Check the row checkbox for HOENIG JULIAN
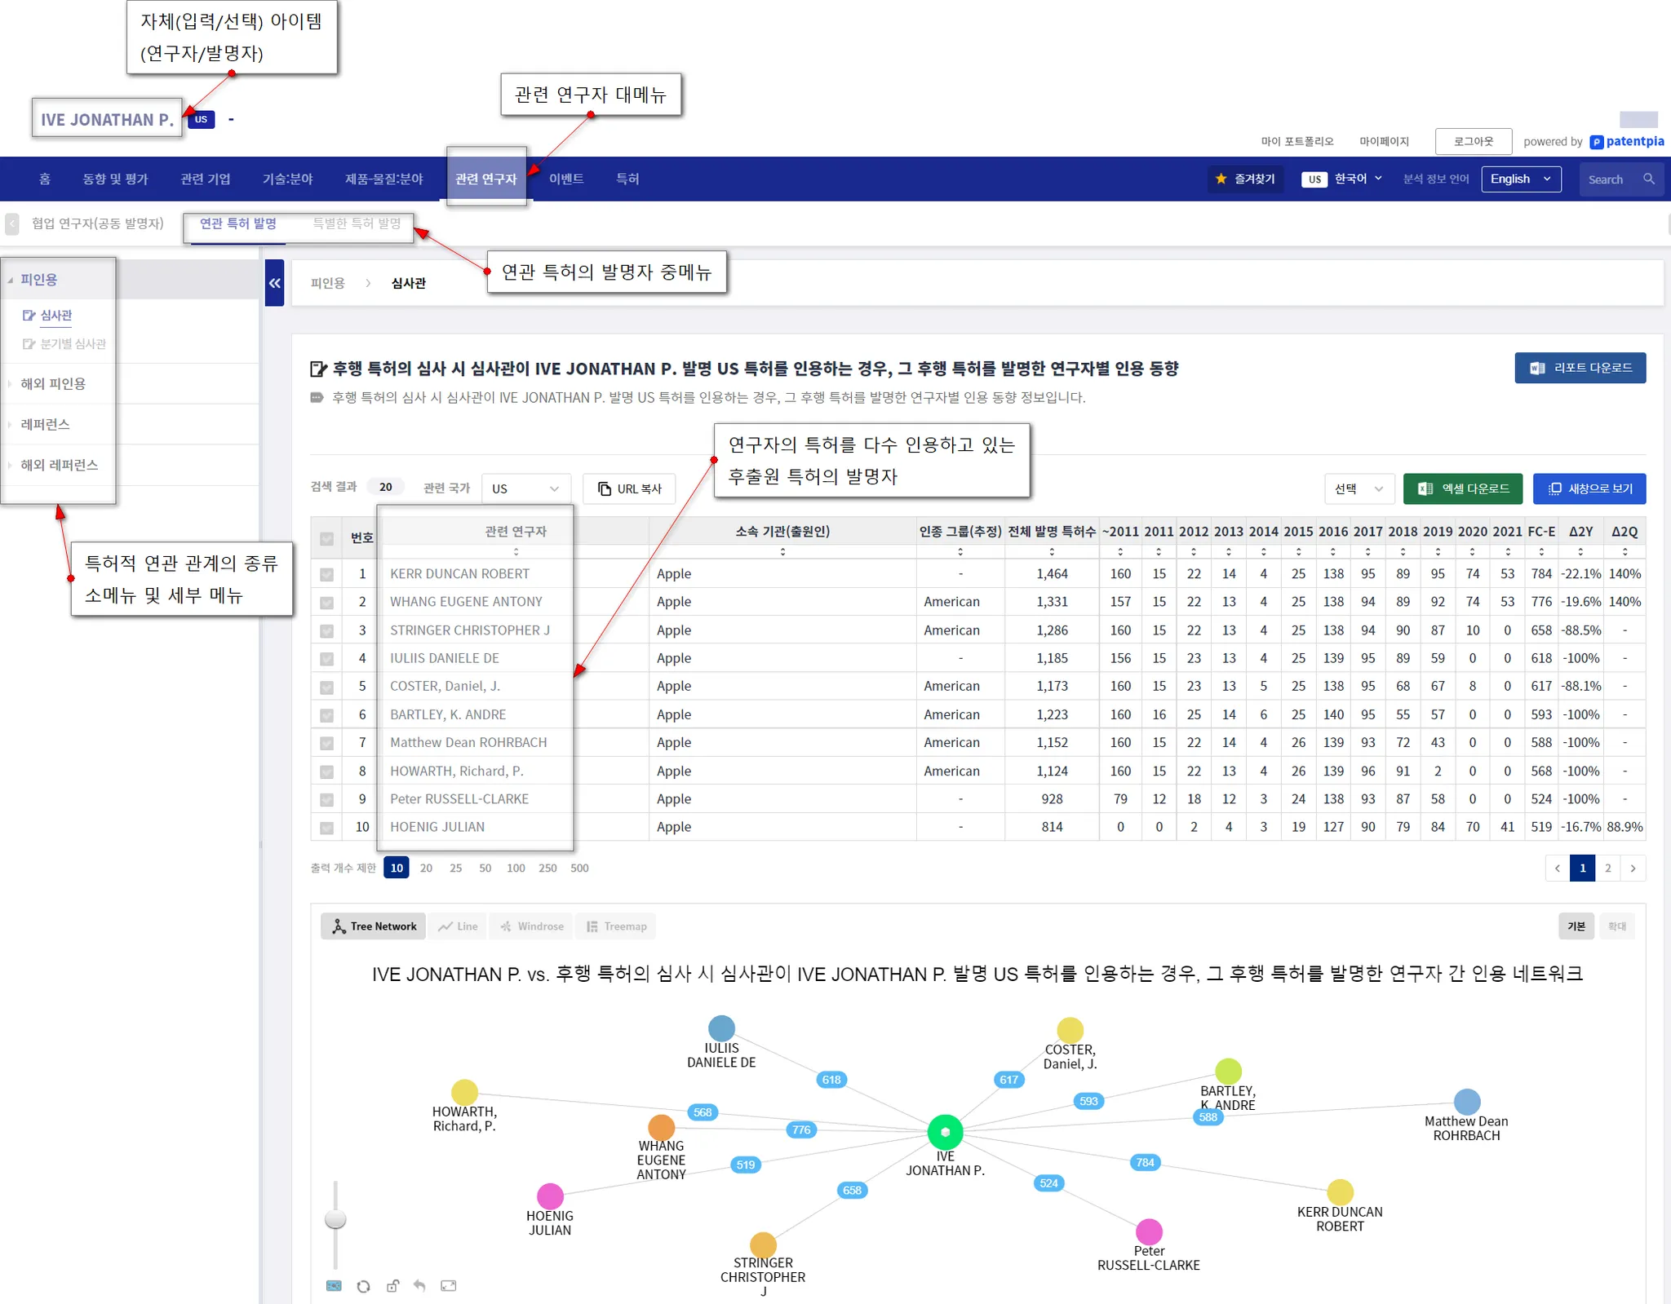 click(x=327, y=828)
